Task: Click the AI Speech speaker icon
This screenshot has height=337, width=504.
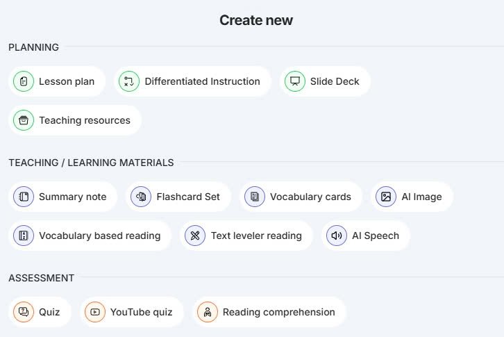Action: [337, 236]
